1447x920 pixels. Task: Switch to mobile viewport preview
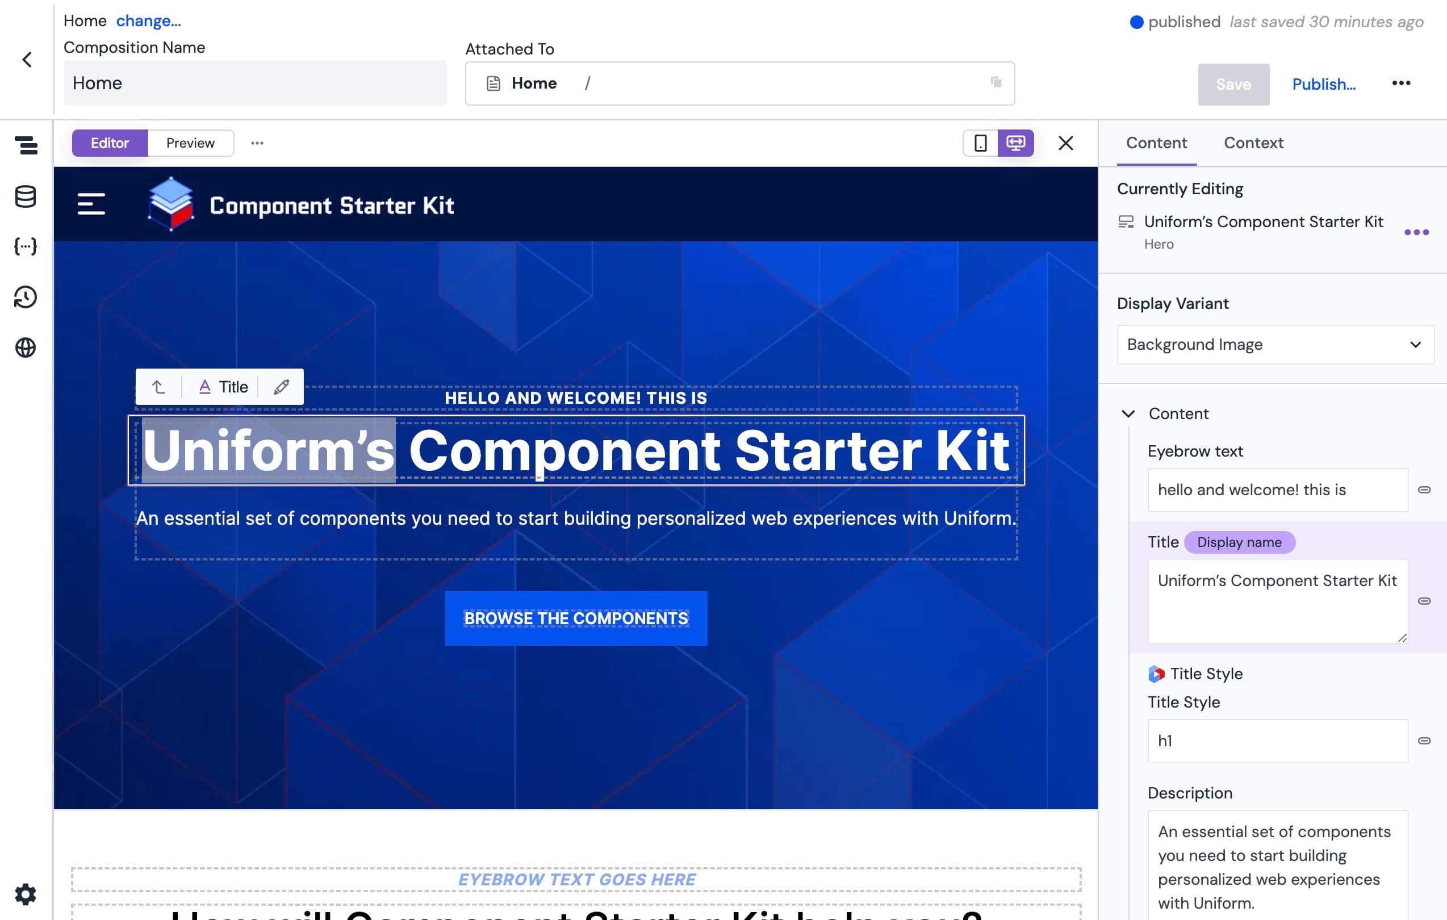980,143
